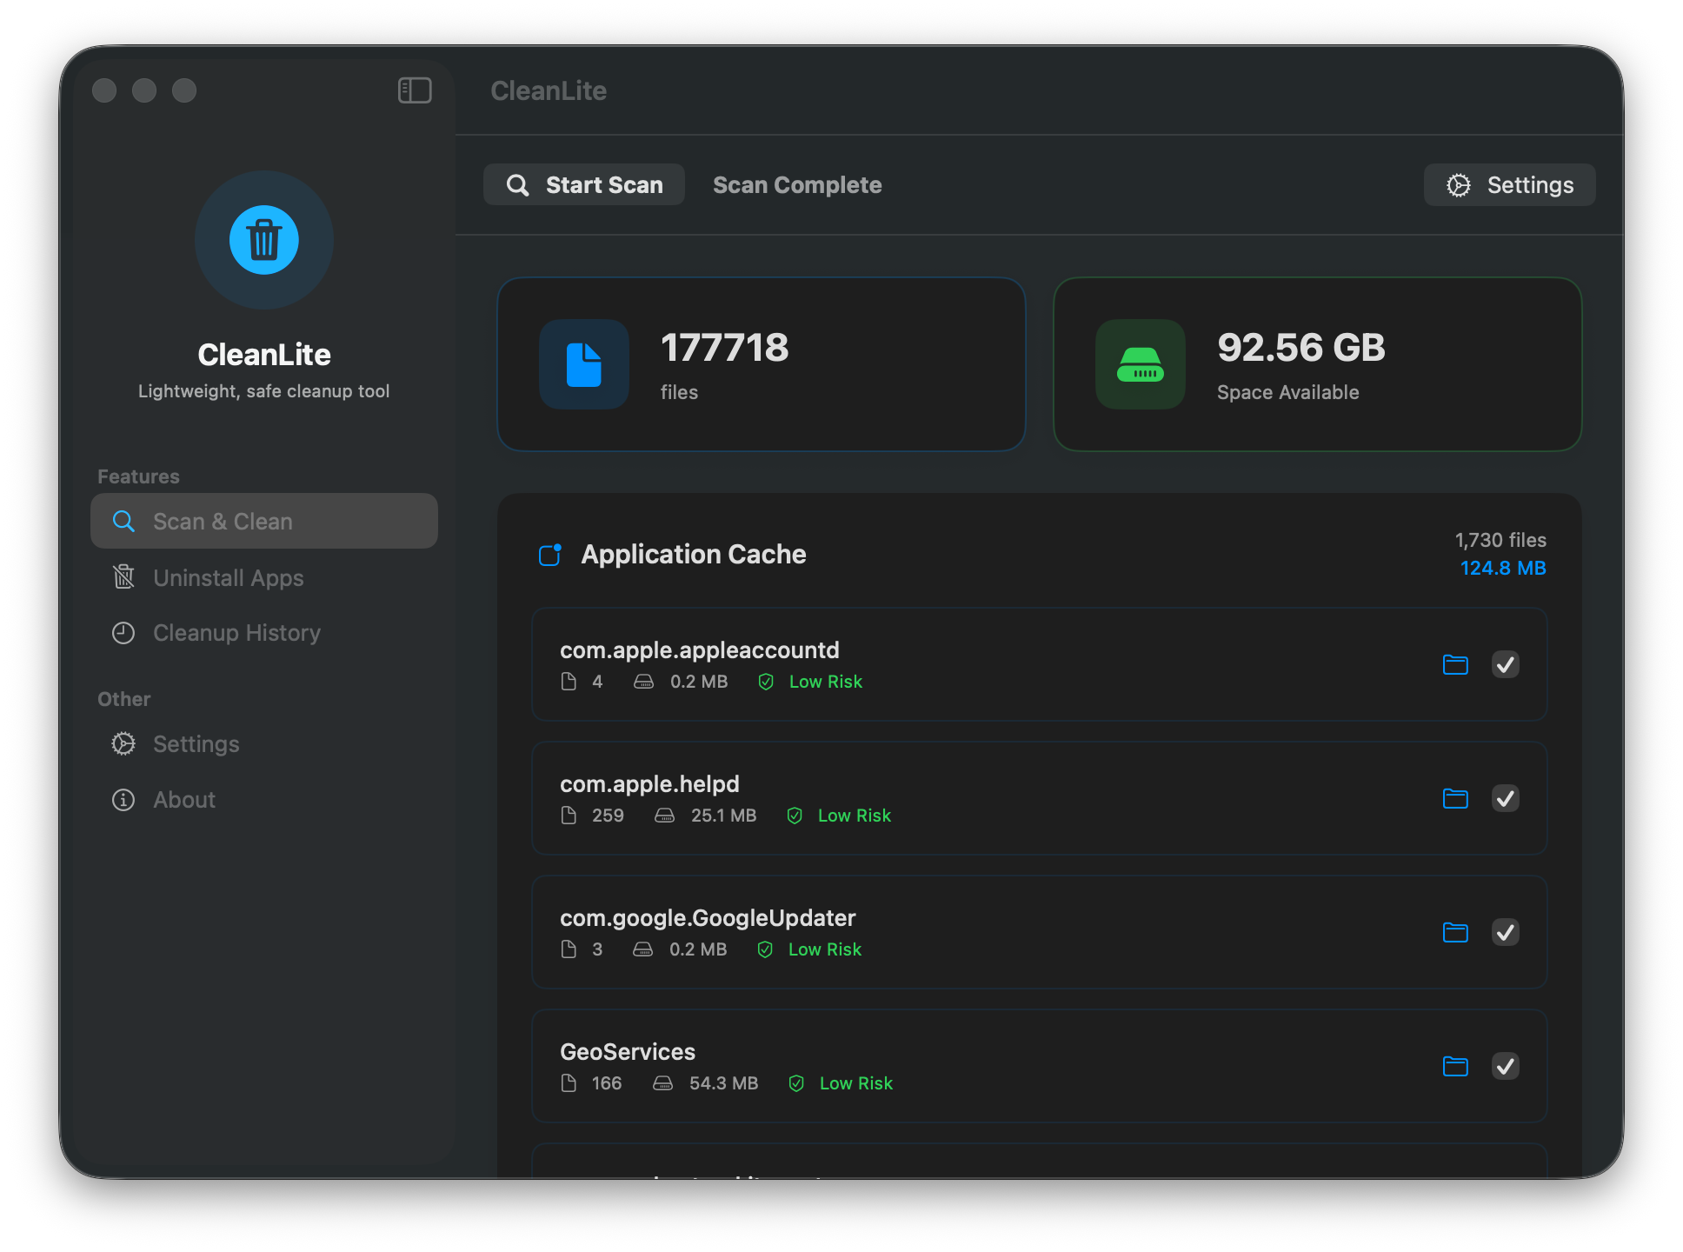Uncheck GeoServices cache selection
The height and width of the screenshot is (1252, 1683).
(1506, 1067)
